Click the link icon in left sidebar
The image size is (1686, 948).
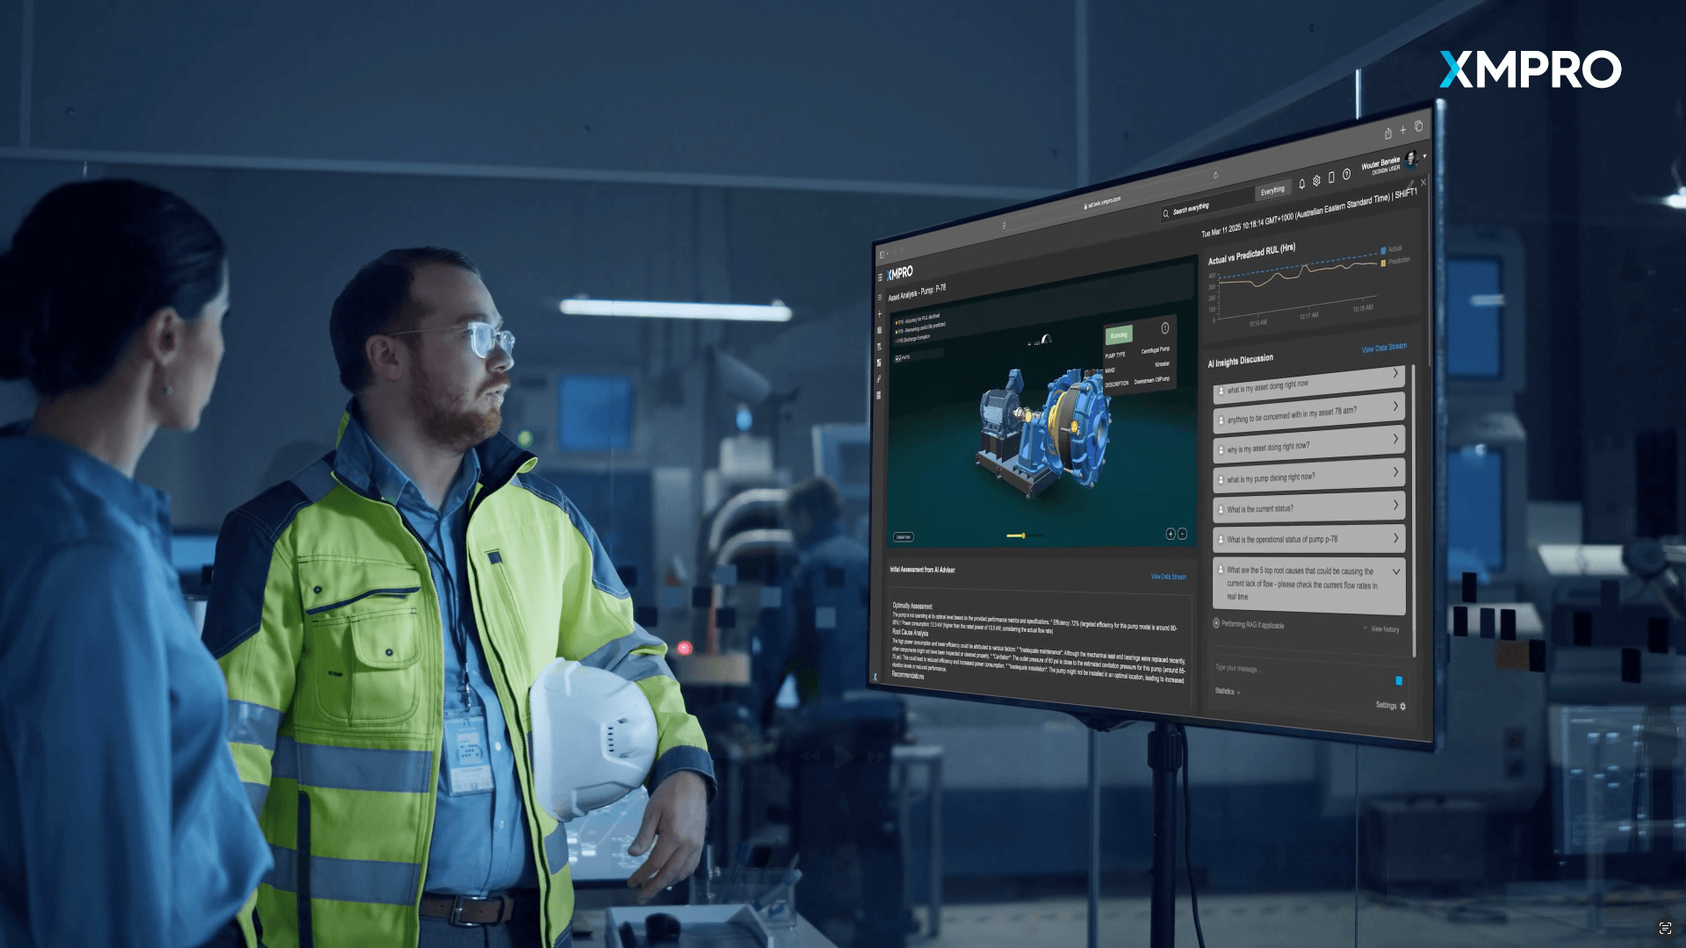pos(879,379)
